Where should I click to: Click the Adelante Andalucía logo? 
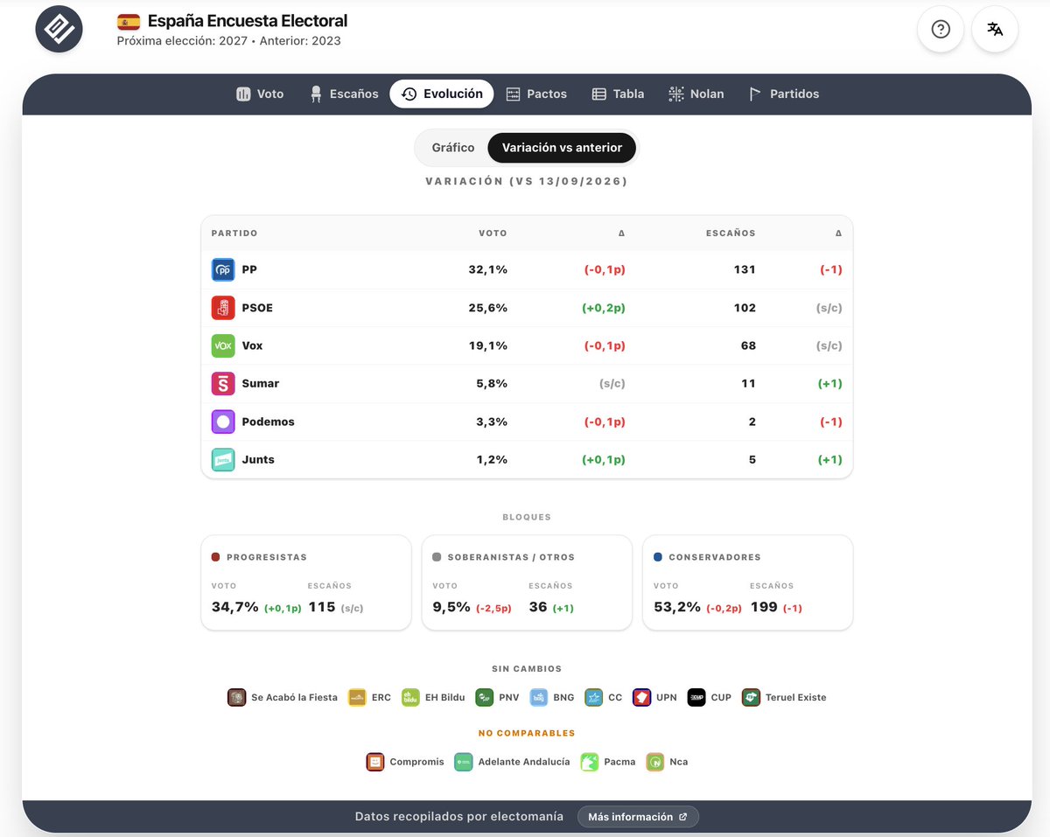[x=464, y=761]
